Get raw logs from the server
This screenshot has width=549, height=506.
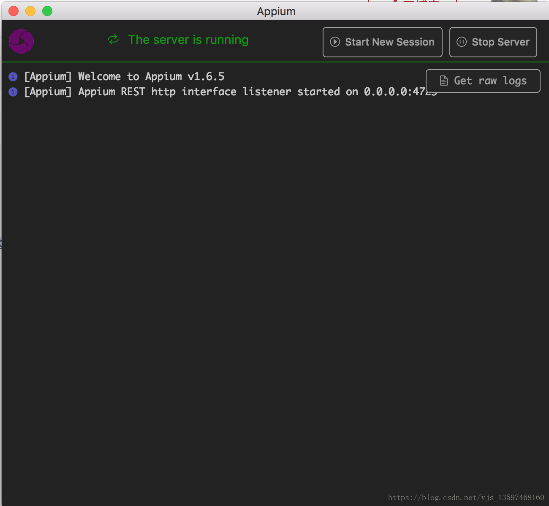coord(483,81)
